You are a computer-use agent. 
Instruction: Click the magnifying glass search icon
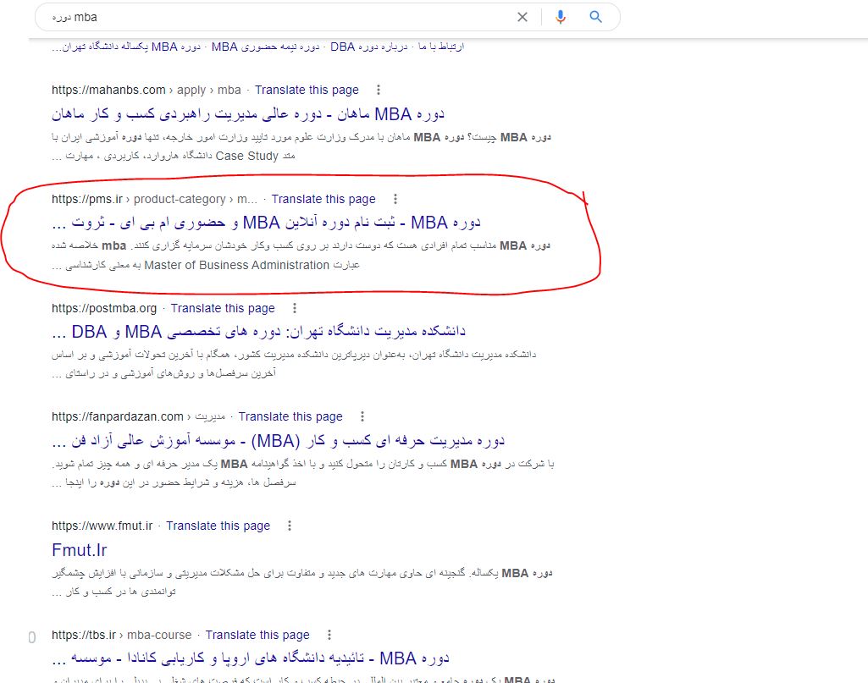click(595, 17)
